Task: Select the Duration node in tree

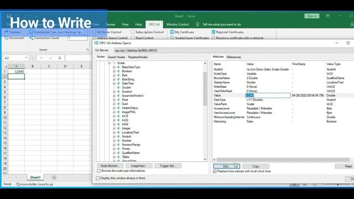Action: click(x=127, y=92)
